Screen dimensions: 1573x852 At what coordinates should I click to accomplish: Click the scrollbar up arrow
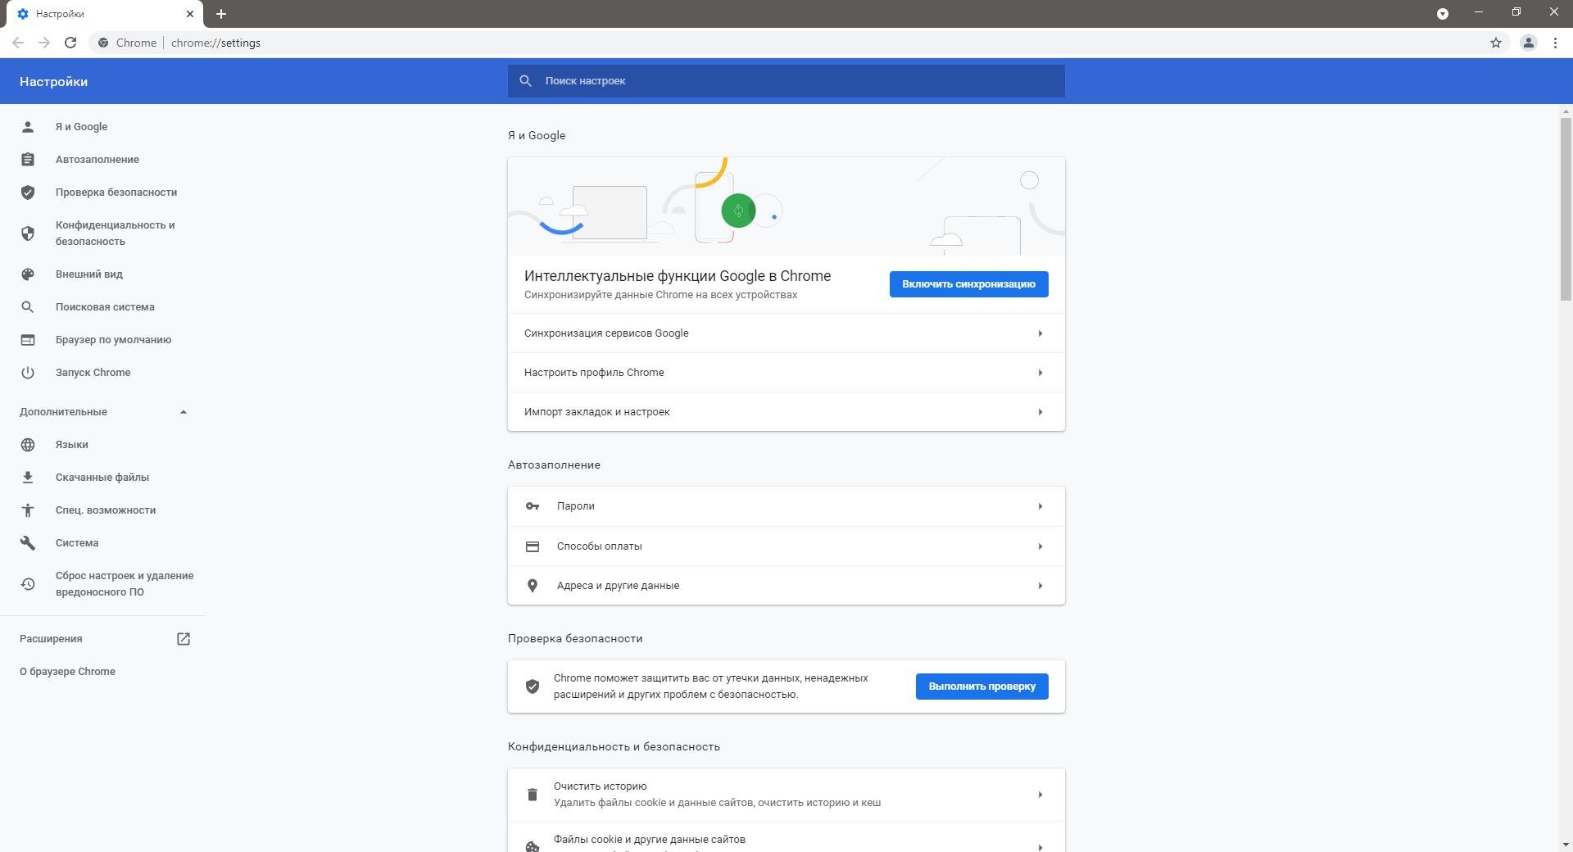pos(1566,111)
